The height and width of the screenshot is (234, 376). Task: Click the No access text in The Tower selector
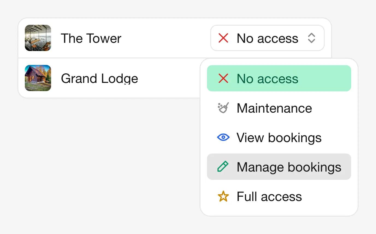pyautogui.click(x=267, y=38)
